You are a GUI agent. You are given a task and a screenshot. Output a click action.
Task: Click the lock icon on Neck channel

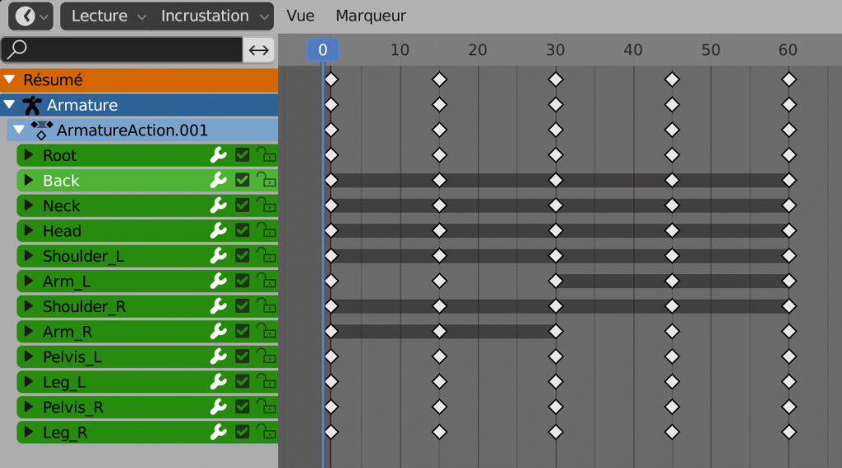coord(266,205)
